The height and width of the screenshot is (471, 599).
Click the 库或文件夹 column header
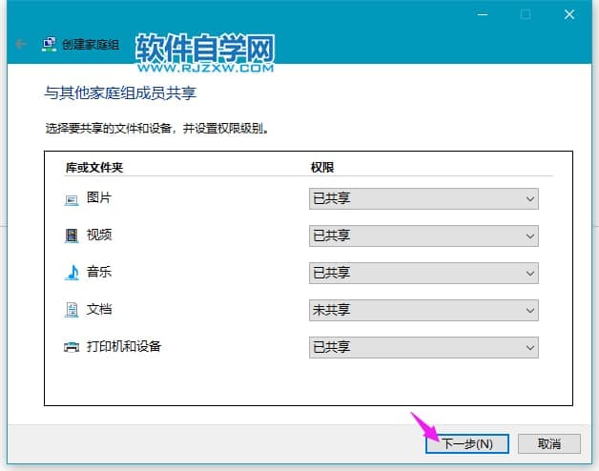tap(94, 168)
